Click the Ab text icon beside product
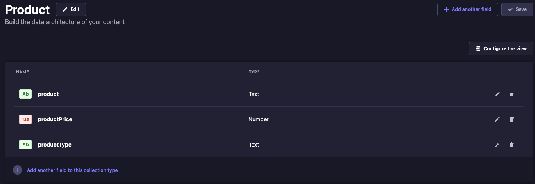The width and height of the screenshot is (535, 184). pyautogui.click(x=25, y=94)
